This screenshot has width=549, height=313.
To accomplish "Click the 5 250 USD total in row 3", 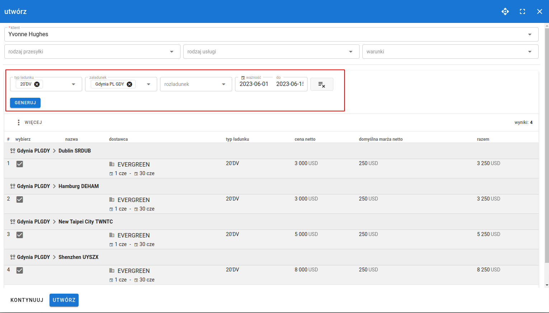I will point(488,234).
